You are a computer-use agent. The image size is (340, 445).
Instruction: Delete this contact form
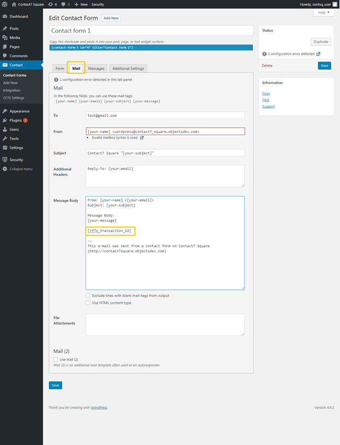267,65
